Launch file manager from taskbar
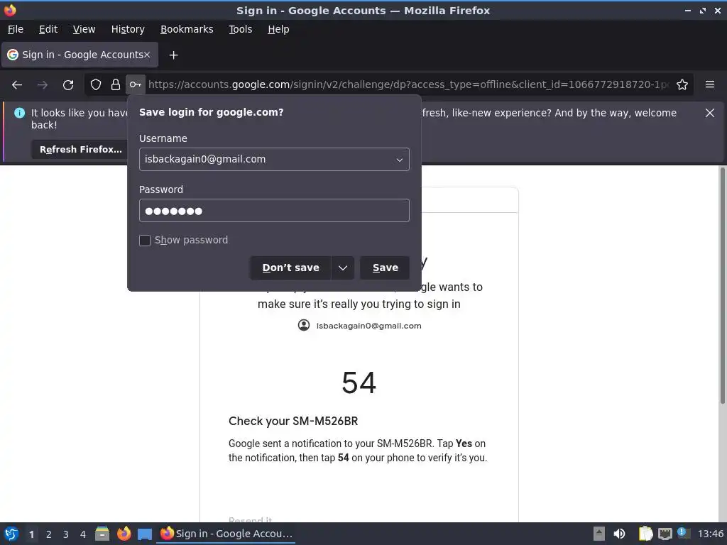The image size is (727, 545). coord(102,534)
